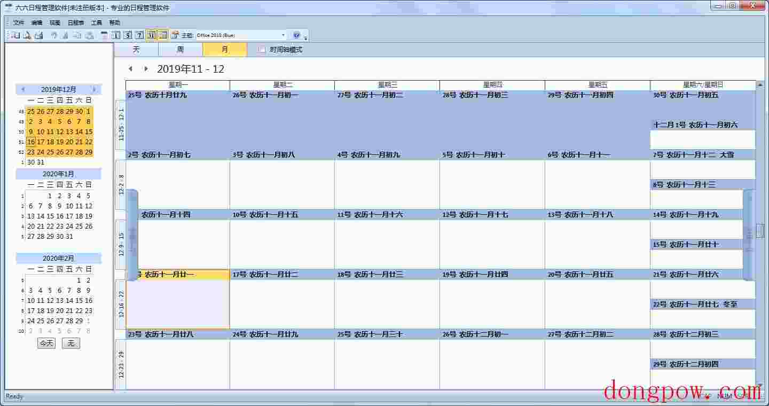This screenshot has height=406, width=769.
Task: Open the 文件 menu
Action: 19,23
